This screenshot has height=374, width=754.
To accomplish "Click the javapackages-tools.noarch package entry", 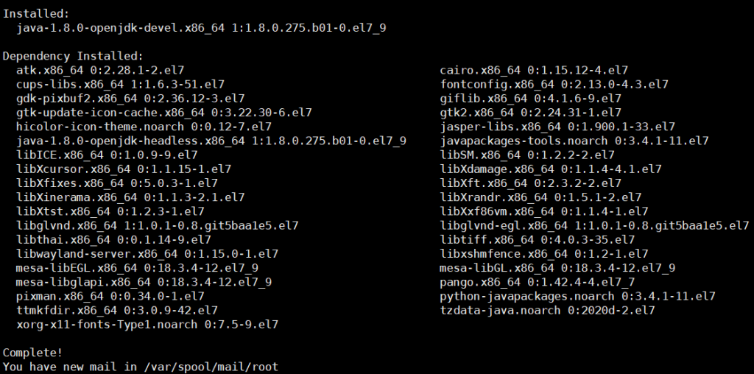I will (574, 141).
